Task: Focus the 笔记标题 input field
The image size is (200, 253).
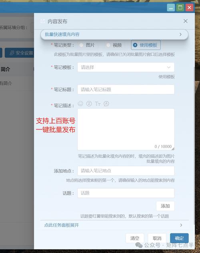Action: pyautogui.click(x=126, y=90)
